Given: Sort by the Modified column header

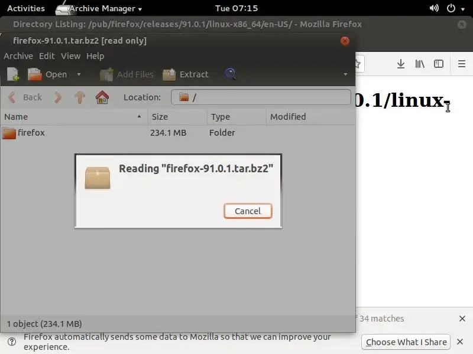Looking at the screenshot, I should 311,117.
